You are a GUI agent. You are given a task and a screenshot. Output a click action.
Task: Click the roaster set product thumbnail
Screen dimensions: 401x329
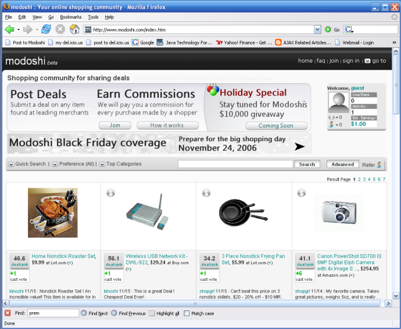(x=53, y=213)
